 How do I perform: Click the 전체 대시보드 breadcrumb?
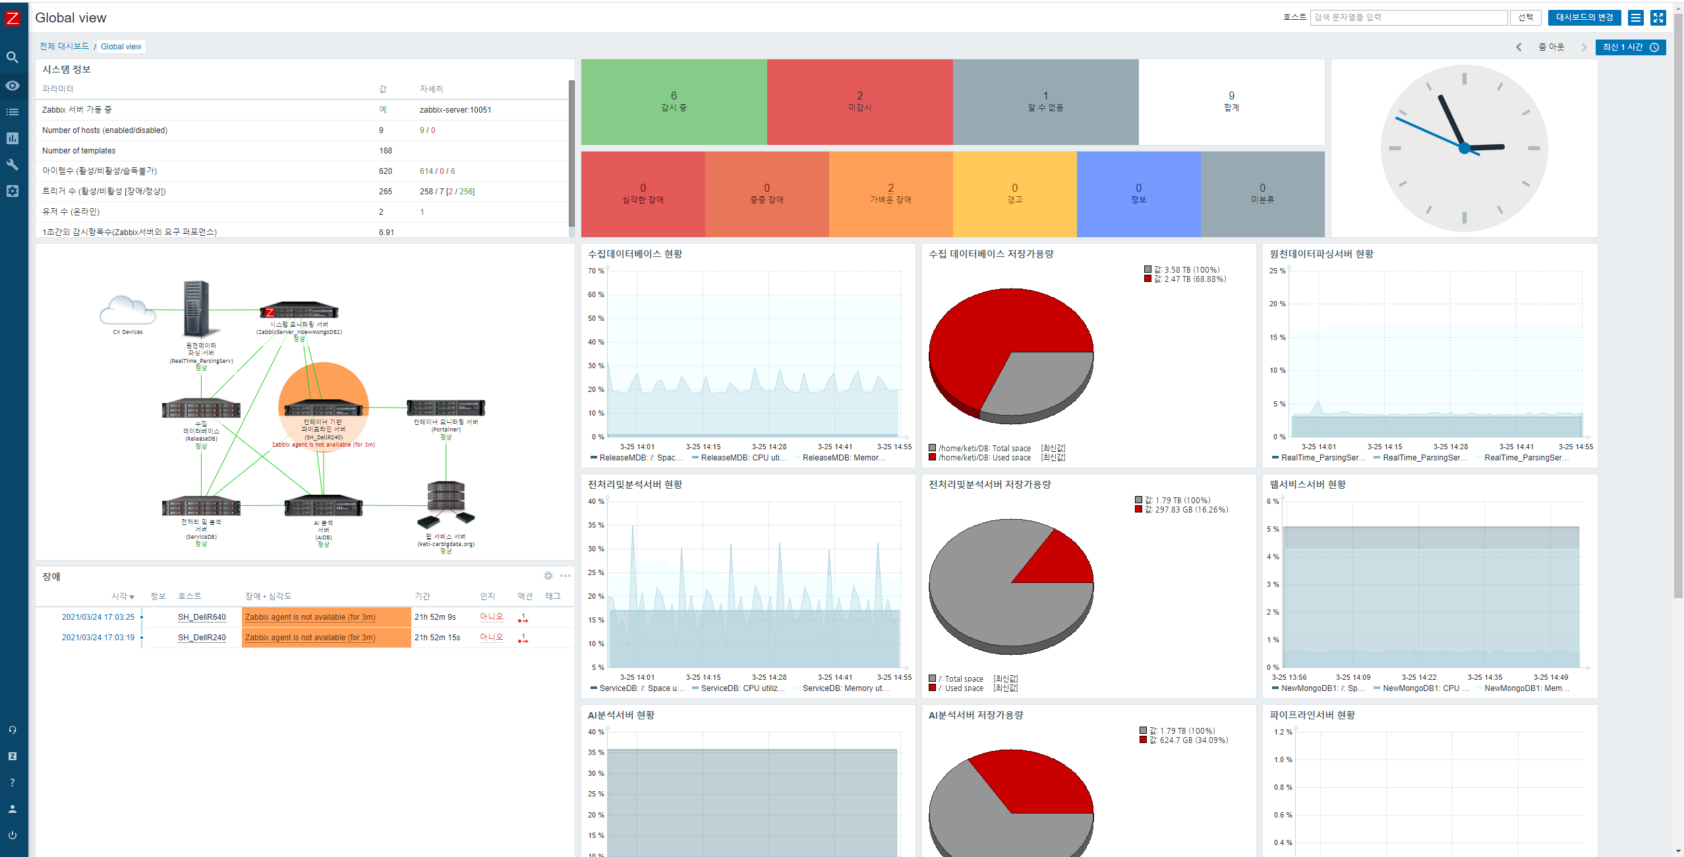pos(64,47)
